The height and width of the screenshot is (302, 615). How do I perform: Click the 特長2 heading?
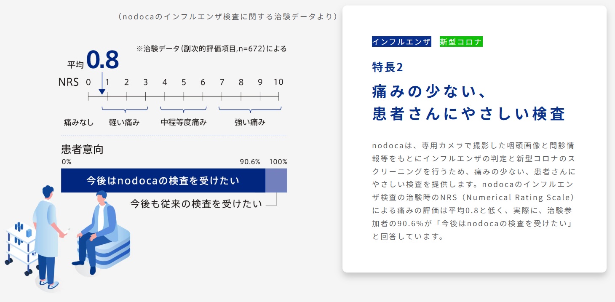click(x=388, y=67)
